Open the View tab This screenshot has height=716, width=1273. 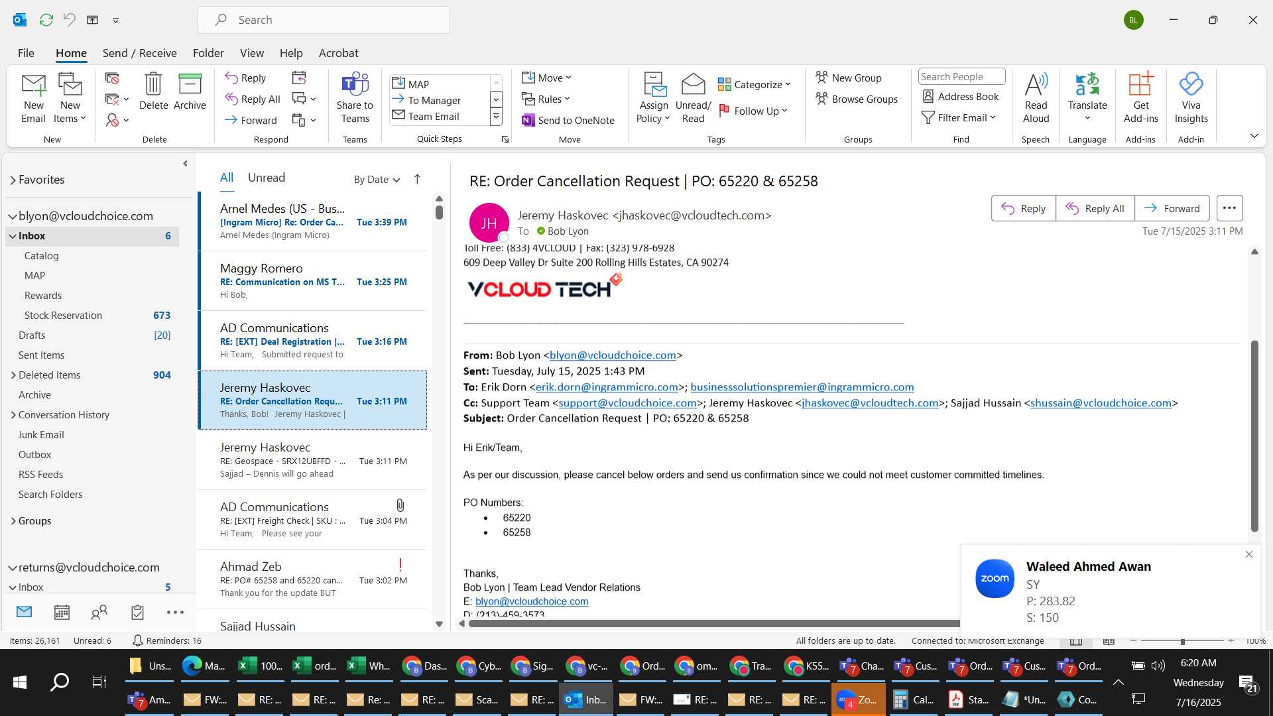(x=251, y=53)
